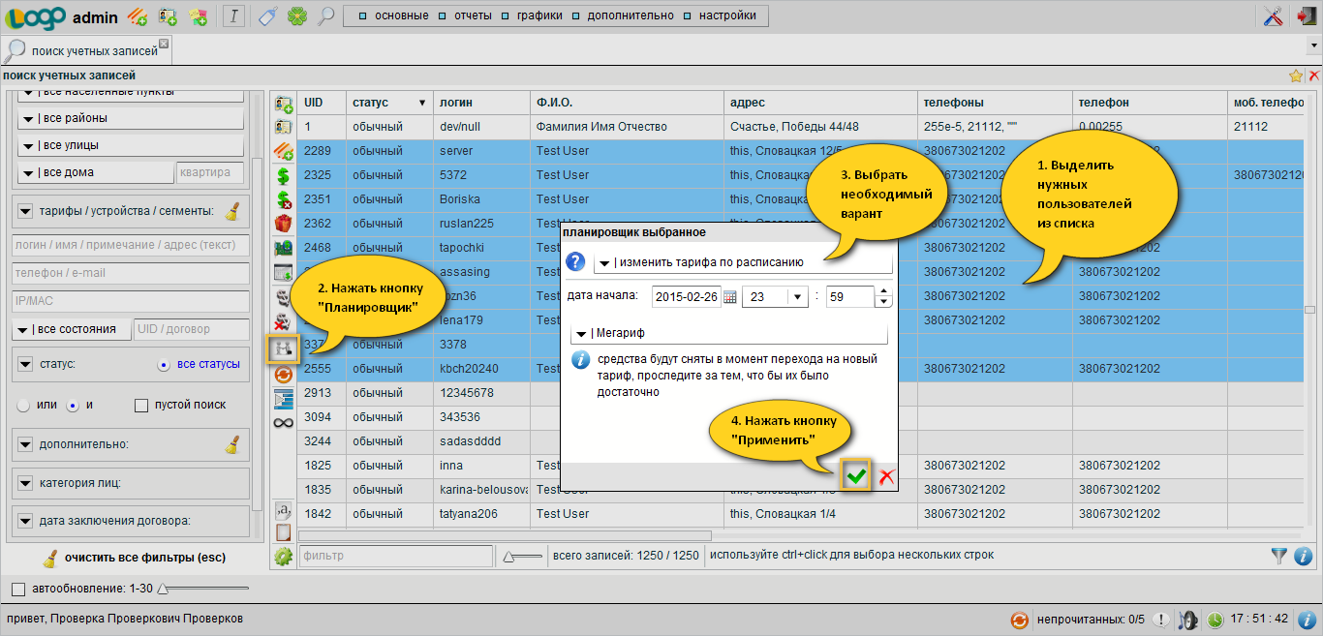Enable the пустой поиск checkbox
Screen dimensions: 1323x636
(x=141, y=405)
